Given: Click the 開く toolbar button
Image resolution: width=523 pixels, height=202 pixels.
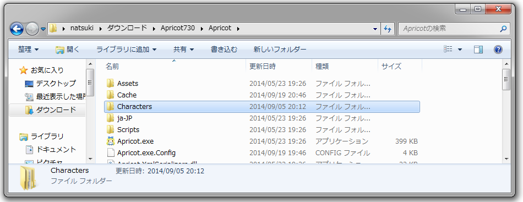Looking at the screenshot, I should pyautogui.click(x=68, y=50).
